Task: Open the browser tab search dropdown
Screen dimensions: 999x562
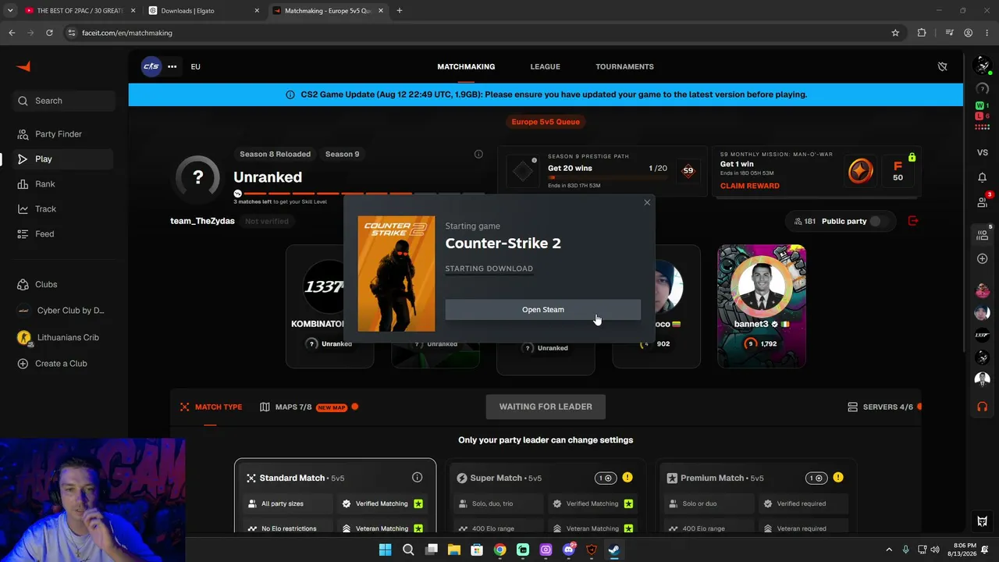Action: [x=10, y=11]
